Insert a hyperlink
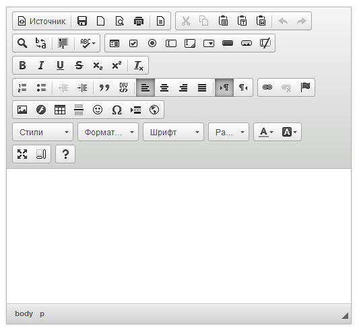 tap(267, 87)
